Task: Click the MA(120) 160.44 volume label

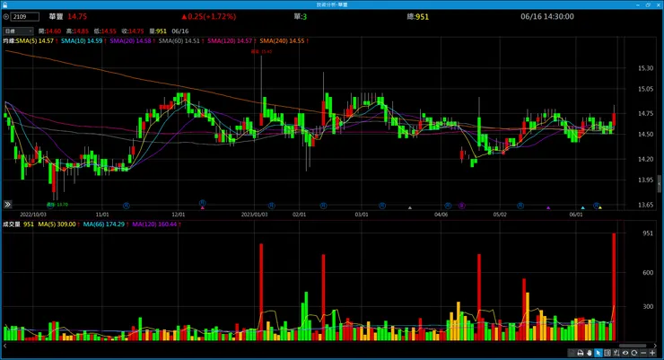Action: point(154,224)
